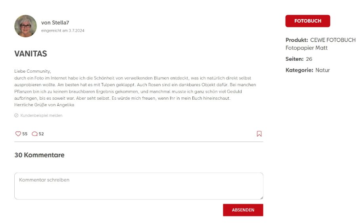Bookmark this photo book example
The width and height of the screenshot is (357, 224).
259,134
